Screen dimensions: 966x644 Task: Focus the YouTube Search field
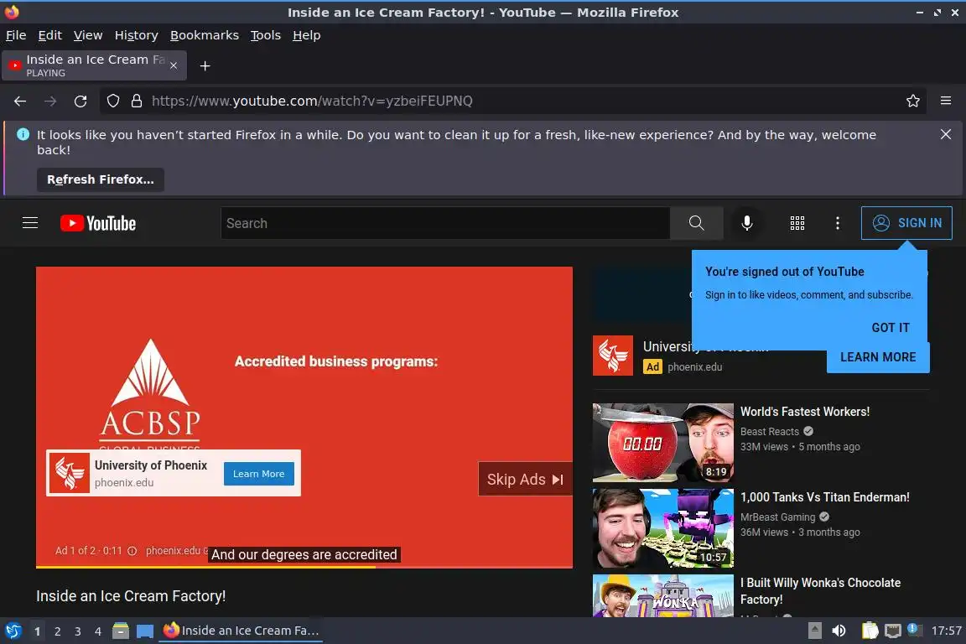click(444, 223)
